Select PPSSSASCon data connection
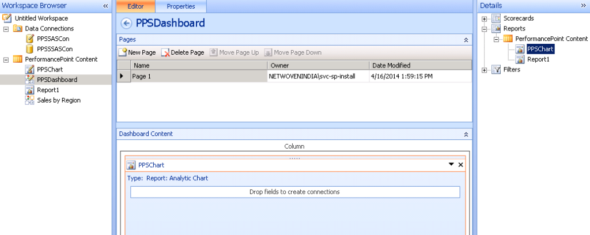The image size is (590, 235). 55,49
